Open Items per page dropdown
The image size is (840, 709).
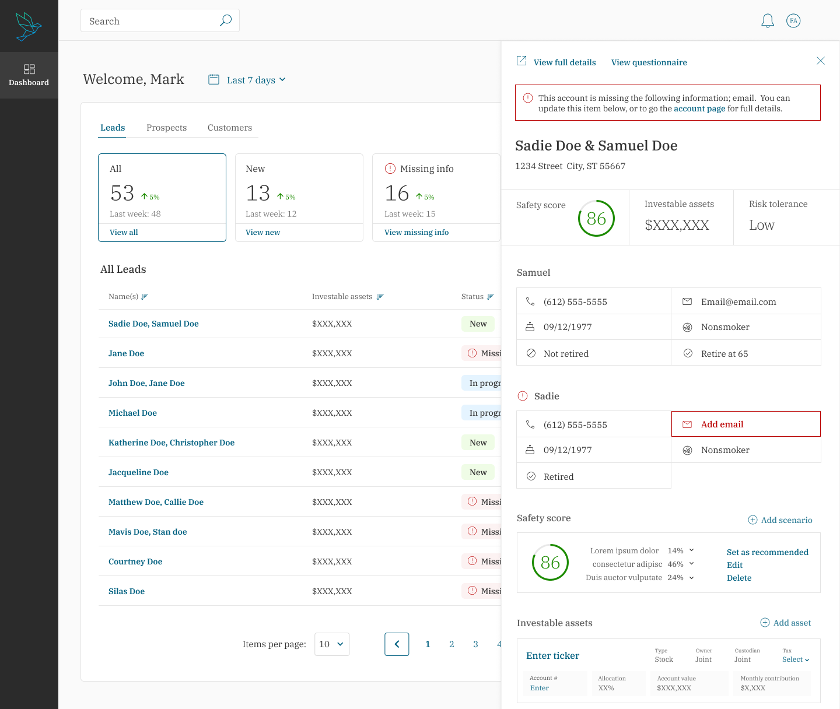tap(332, 644)
